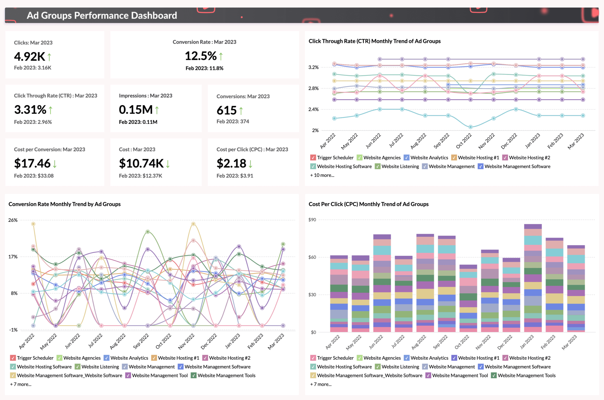Click the up arrow beside Conversions 615
The image size is (604, 400).
tap(241, 111)
